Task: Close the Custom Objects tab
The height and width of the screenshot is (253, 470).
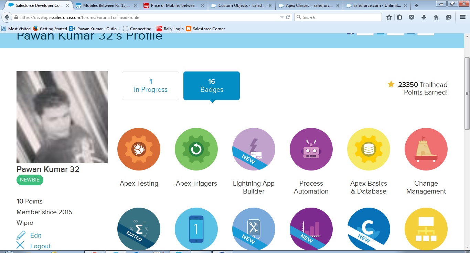Action: point(270,5)
